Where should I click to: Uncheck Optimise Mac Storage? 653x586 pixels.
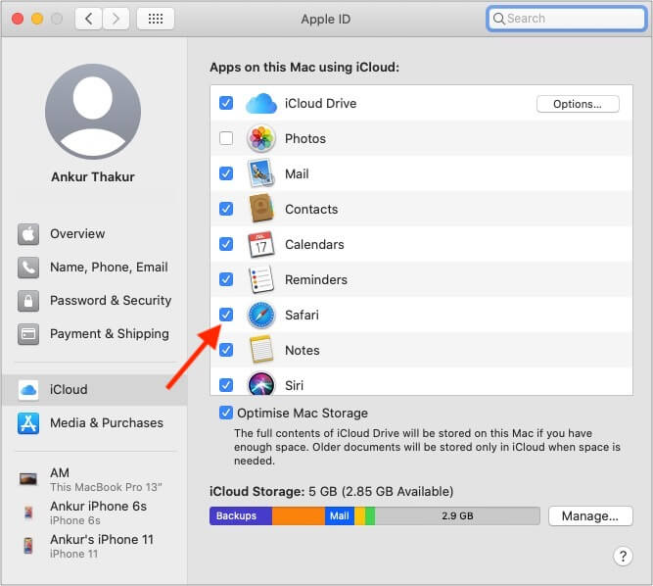click(226, 413)
